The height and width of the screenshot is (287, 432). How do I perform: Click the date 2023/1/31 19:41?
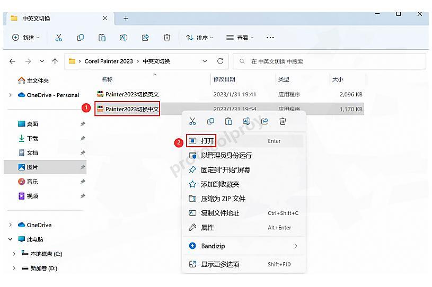click(x=234, y=94)
